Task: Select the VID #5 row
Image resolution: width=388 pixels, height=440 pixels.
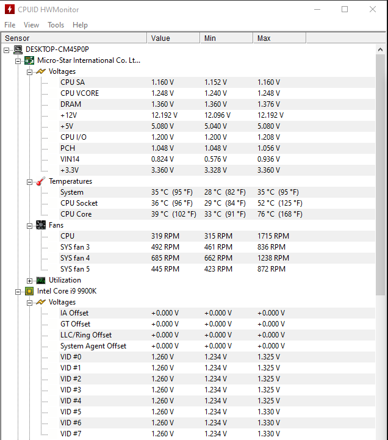Action: tap(217, 412)
